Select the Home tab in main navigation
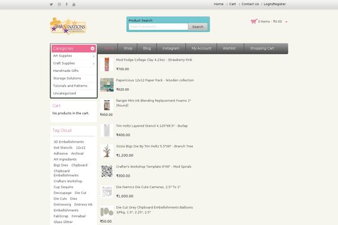This screenshot has width=338, height=225. (109, 48)
